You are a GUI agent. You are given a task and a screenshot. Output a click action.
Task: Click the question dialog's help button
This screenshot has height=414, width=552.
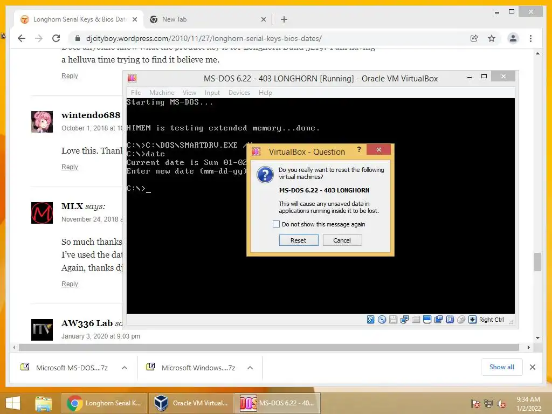coord(358,150)
